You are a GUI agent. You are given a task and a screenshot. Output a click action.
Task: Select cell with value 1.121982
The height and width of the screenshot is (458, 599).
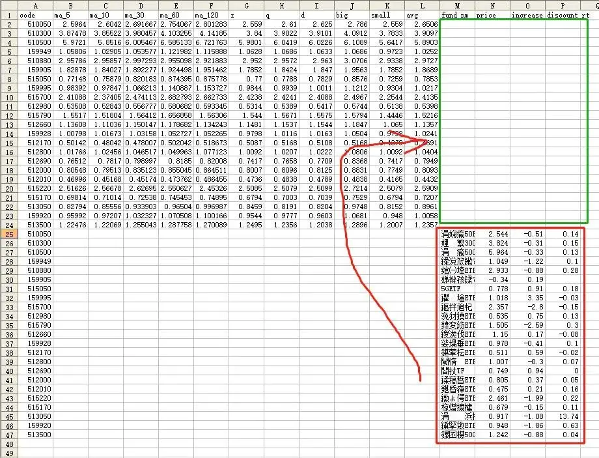[176, 51]
